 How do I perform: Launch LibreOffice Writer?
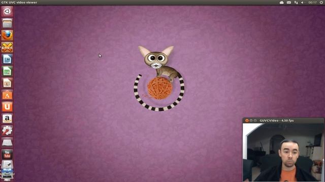tap(7, 59)
